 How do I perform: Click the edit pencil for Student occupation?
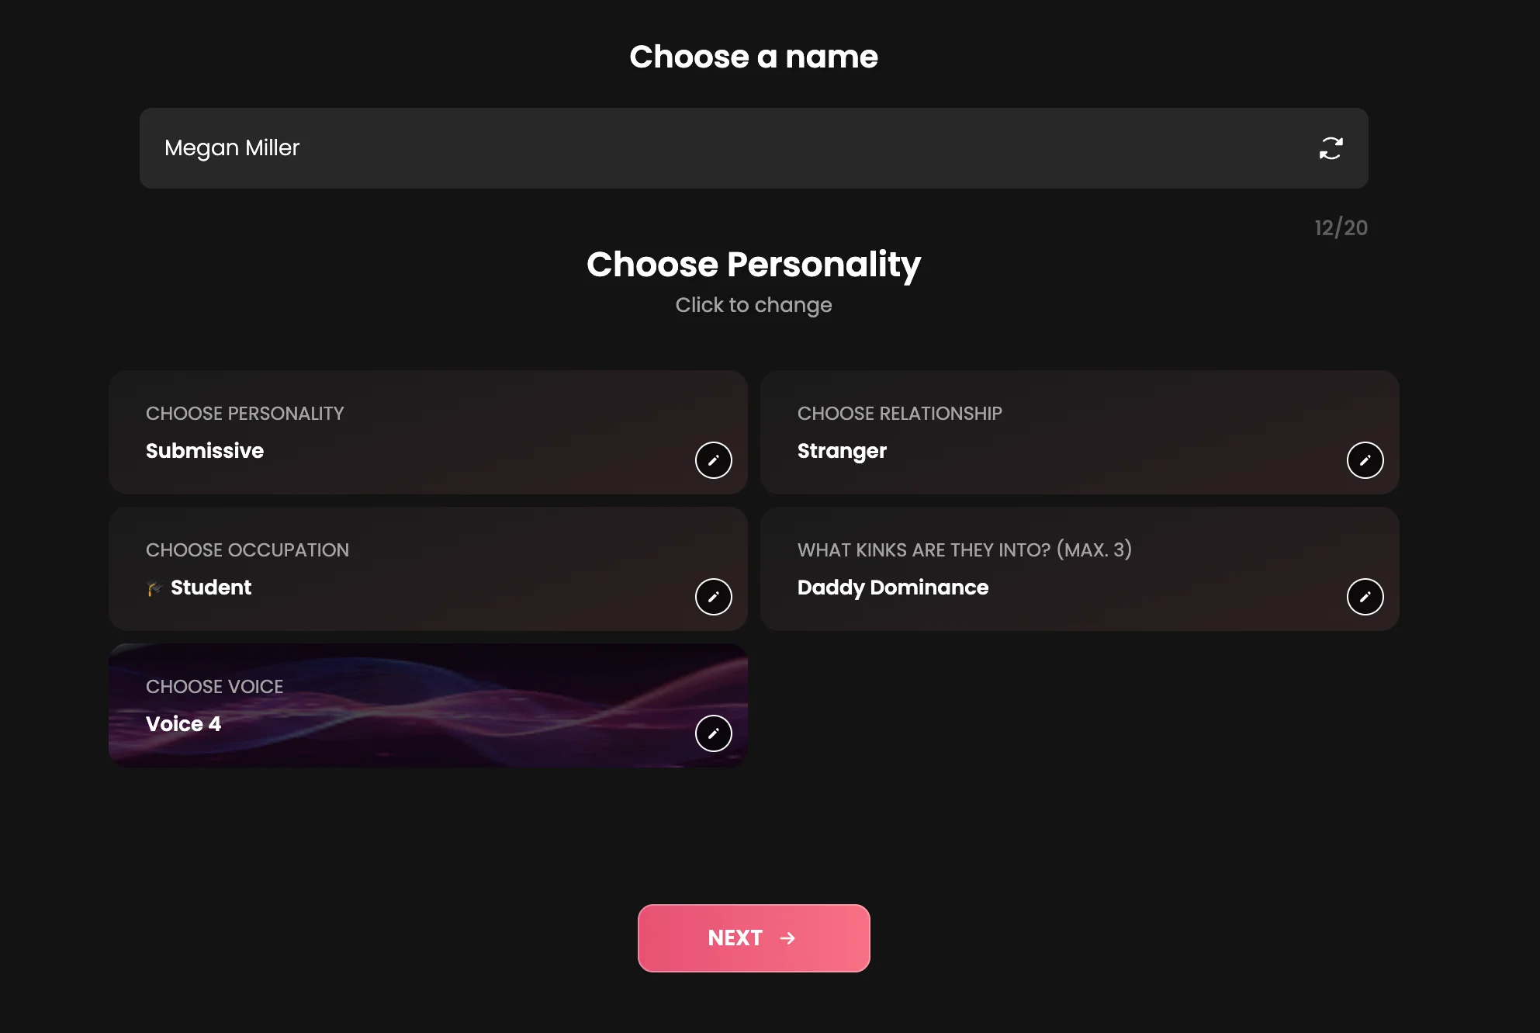[x=713, y=597]
